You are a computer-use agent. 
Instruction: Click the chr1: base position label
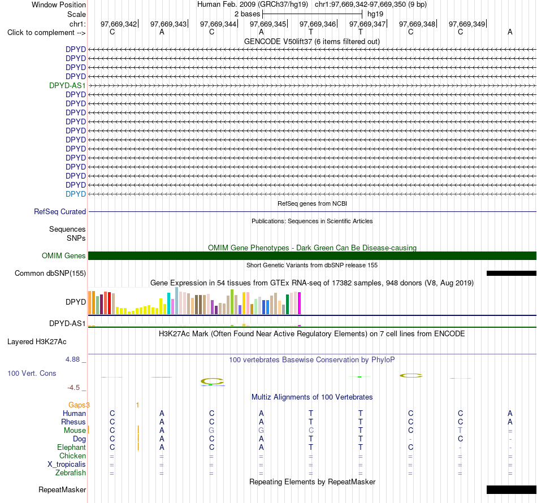tap(77, 24)
